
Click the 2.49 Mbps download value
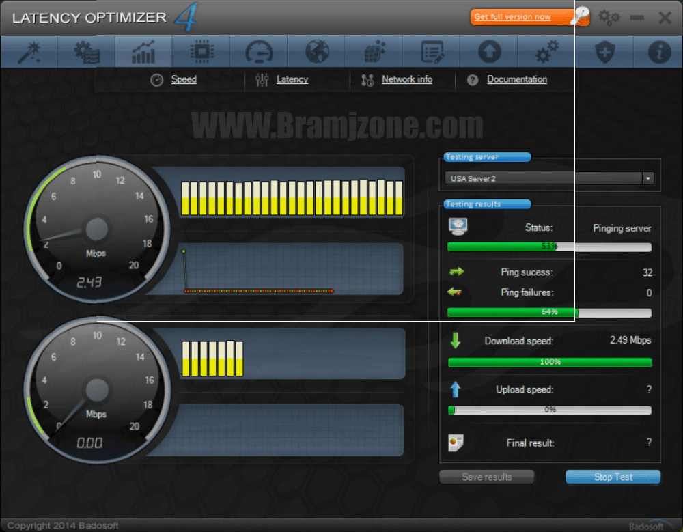(x=630, y=340)
